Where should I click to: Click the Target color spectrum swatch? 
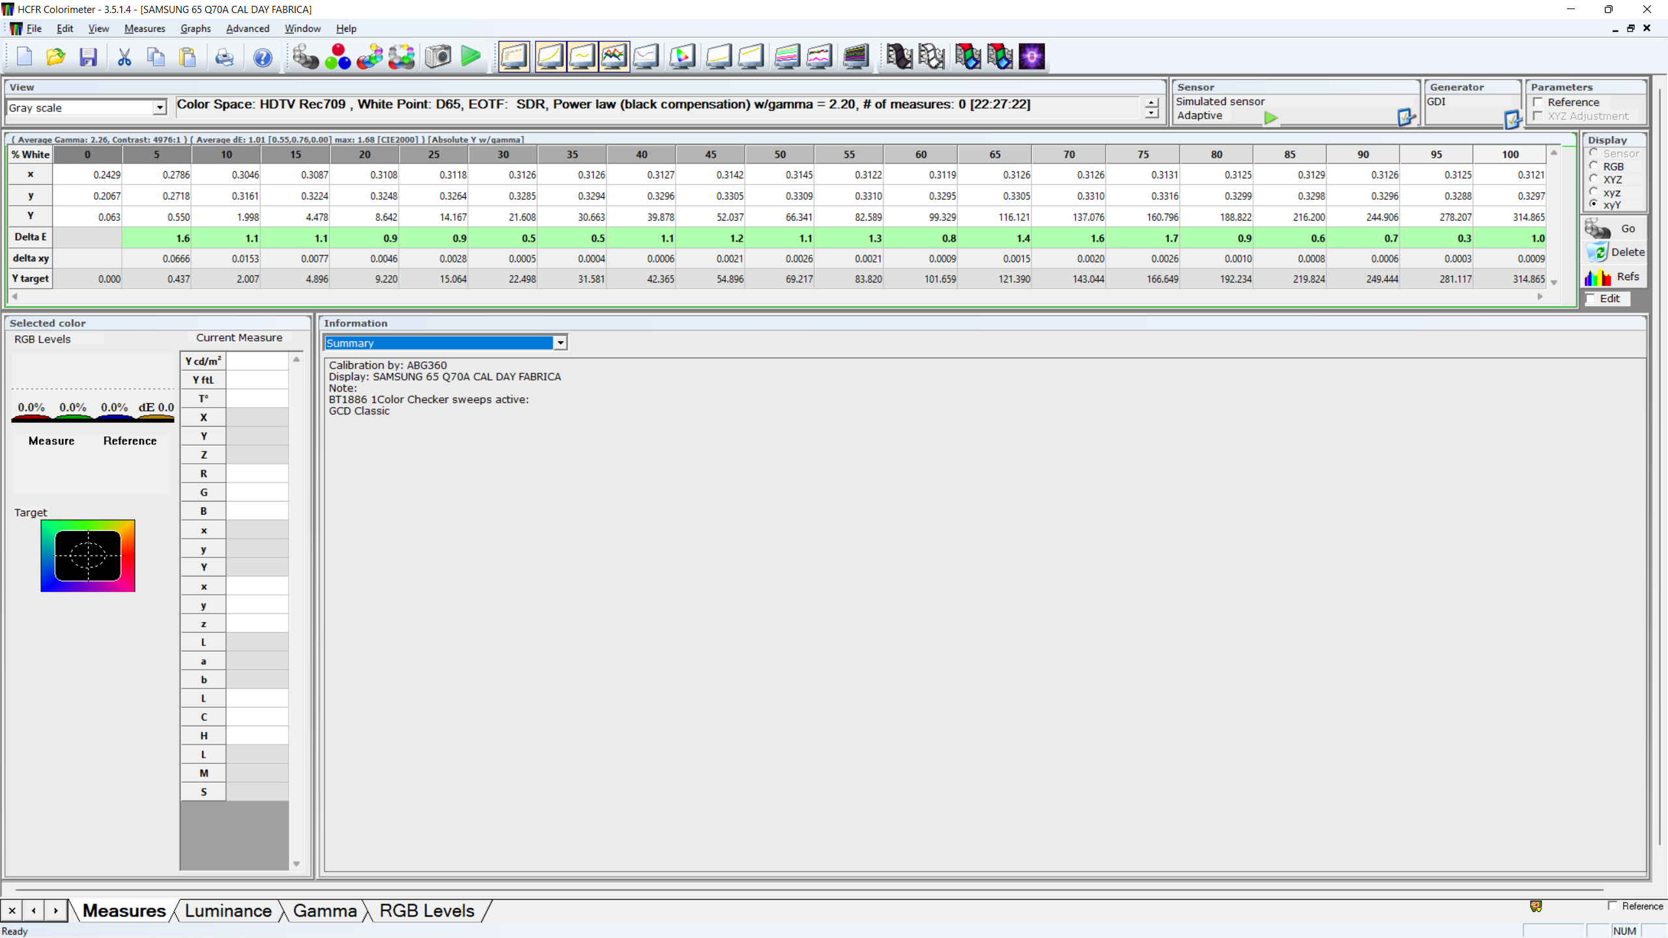tap(88, 556)
